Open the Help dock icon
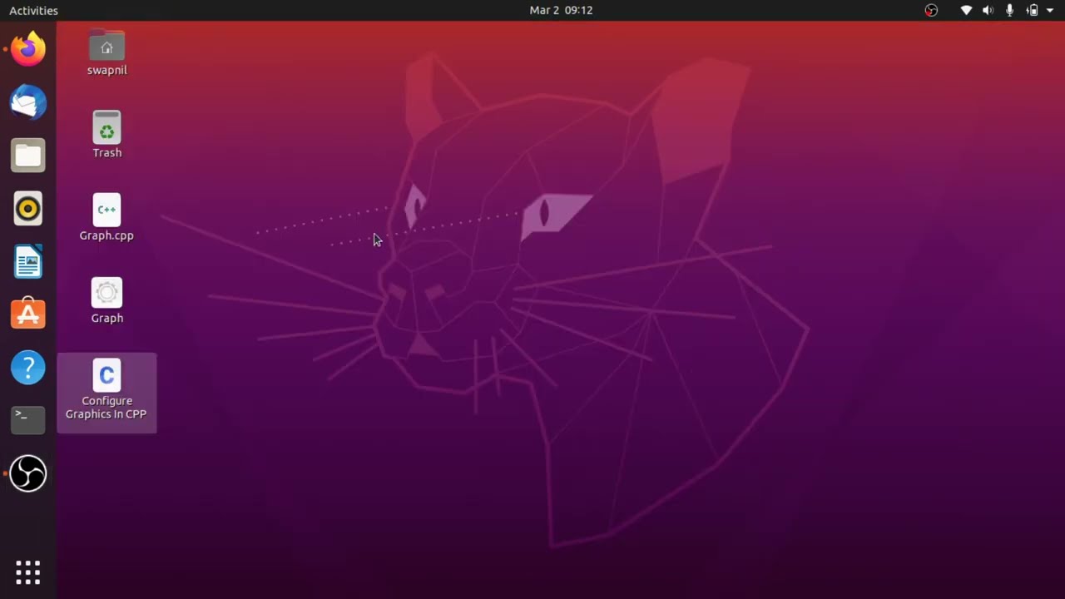This screenshot has height=599, width=1065. tap(27, 368)
